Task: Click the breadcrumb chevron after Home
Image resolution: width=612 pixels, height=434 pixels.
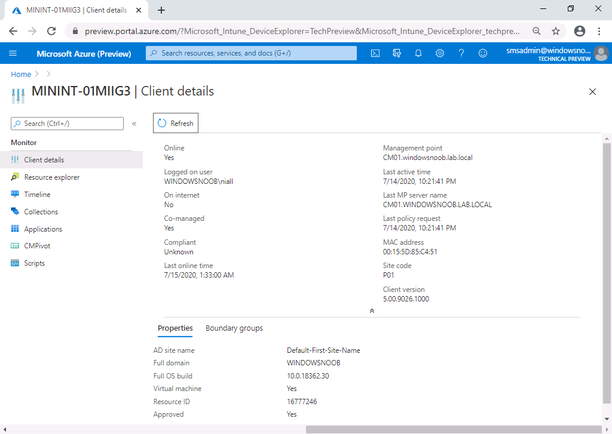Action: 37,74
